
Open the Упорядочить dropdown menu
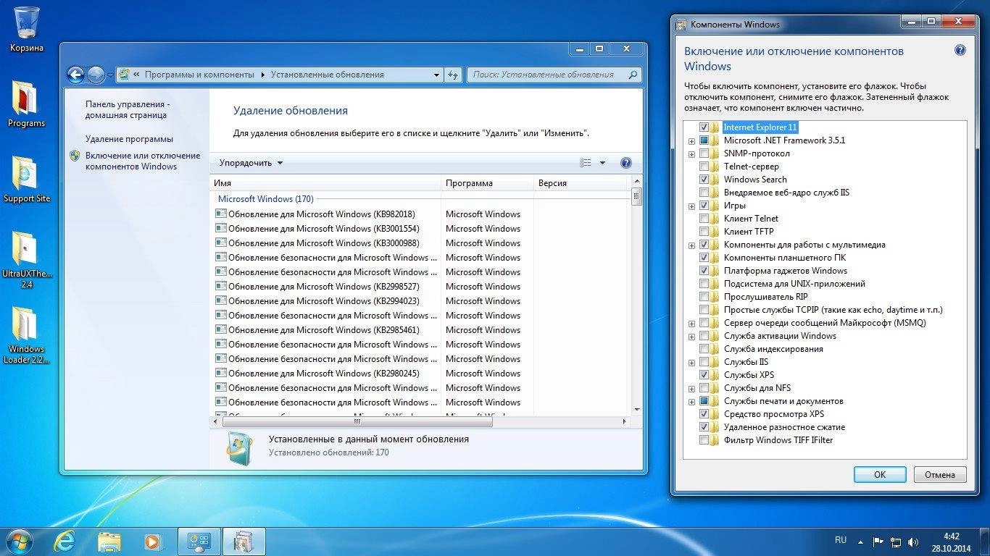(x=251, y=163)
